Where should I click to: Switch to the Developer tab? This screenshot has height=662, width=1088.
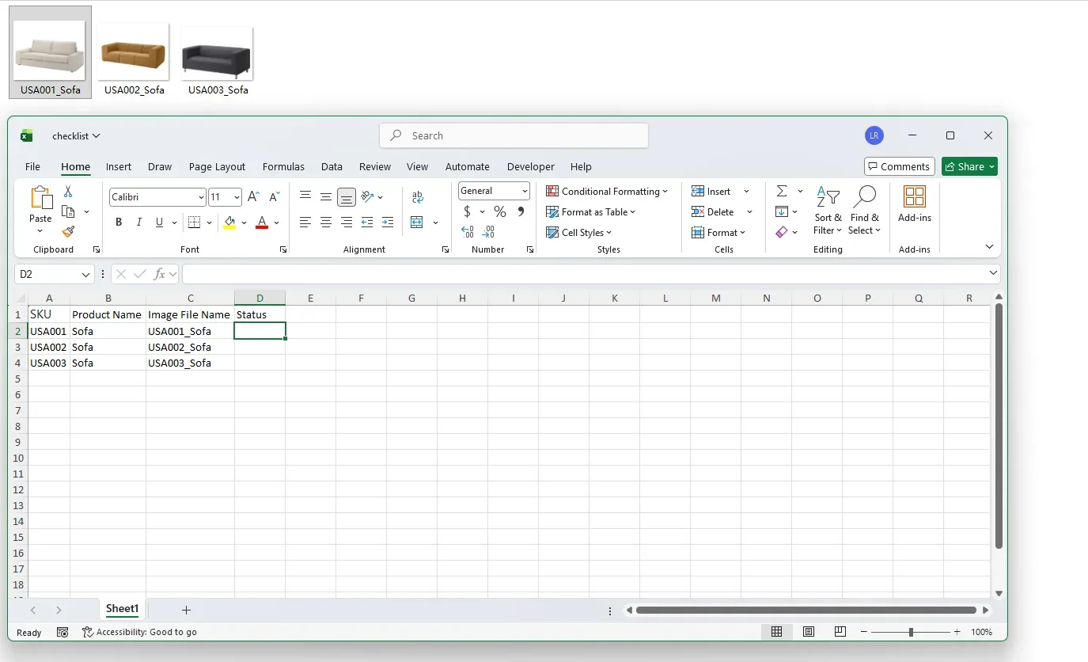(x=531, y=166)
